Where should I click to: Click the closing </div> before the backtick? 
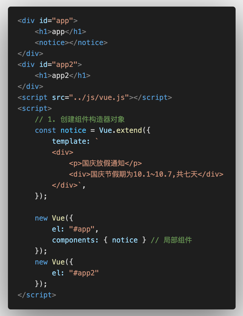65,185
